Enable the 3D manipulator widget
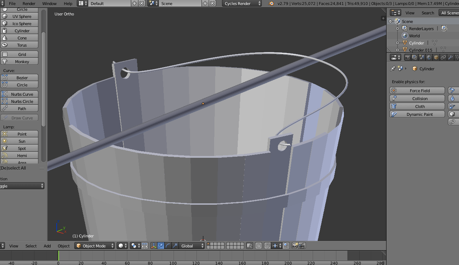The width and height of the screenshot is (459, 265). click(x=153, y=246)
